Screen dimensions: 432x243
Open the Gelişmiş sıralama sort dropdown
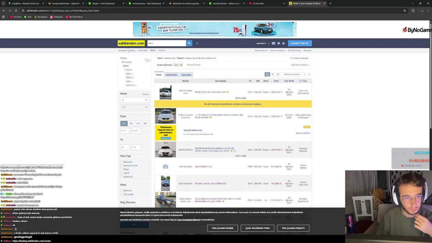click(x=295, y=74)
